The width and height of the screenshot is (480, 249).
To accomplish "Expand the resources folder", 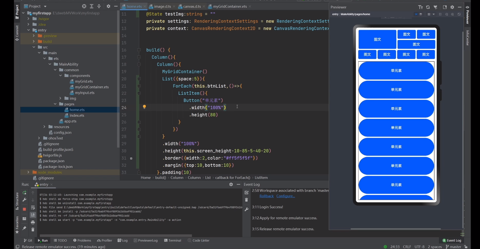I will coord(44,127).
